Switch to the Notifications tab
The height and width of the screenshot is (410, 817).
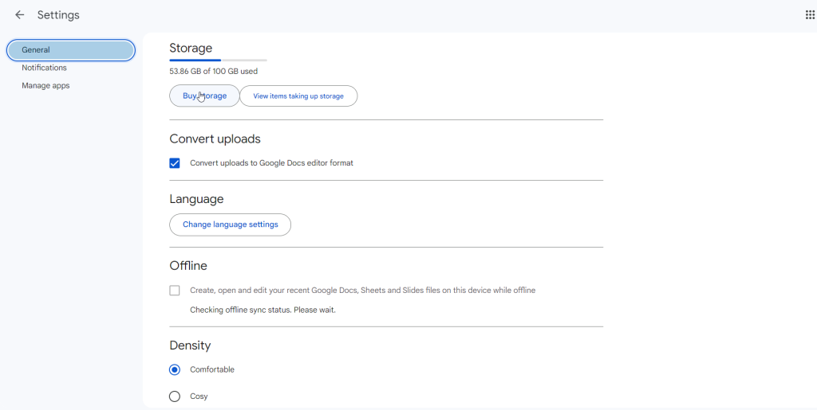(x=45, y=68)
